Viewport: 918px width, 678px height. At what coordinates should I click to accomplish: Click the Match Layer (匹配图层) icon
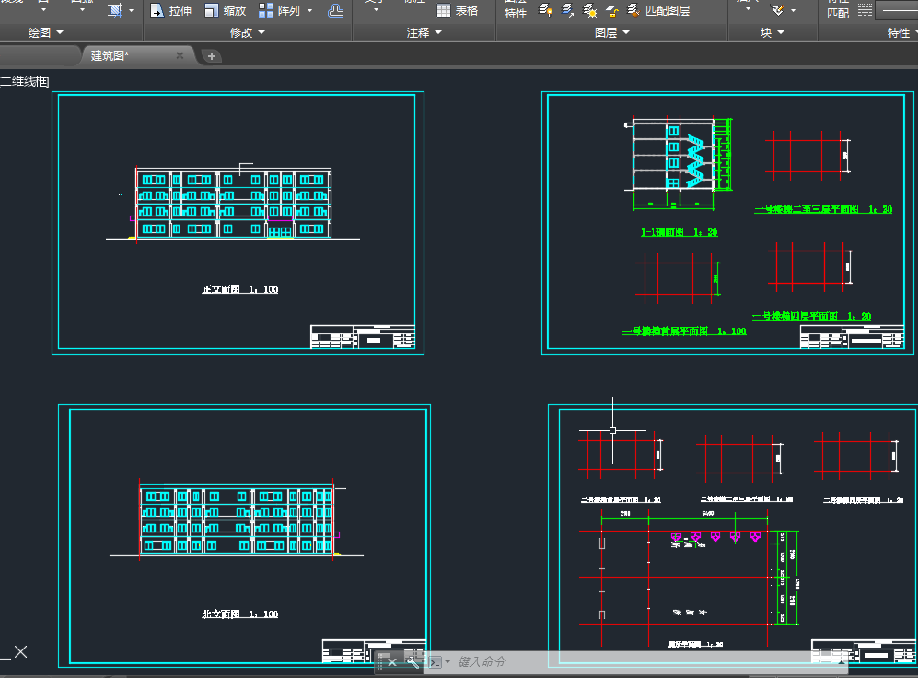click(x=633, y=10)
